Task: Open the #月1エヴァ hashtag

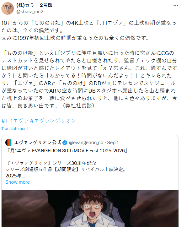Action: pos(15,121)
